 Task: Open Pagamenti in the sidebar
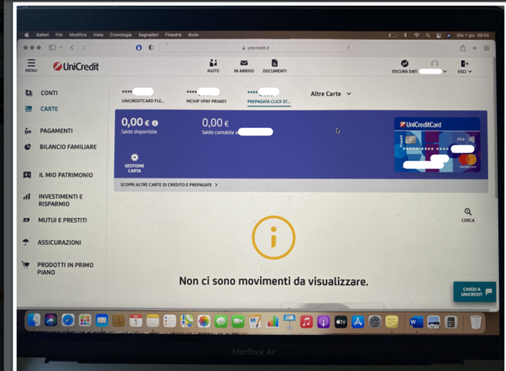pyautogui.click(x=56, y=131)
